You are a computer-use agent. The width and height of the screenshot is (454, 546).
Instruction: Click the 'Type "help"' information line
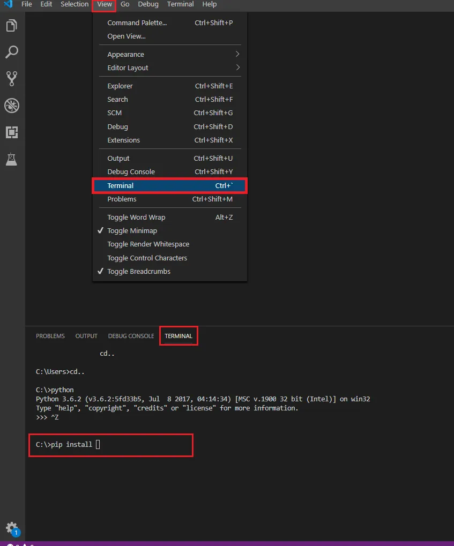[167, 408]
